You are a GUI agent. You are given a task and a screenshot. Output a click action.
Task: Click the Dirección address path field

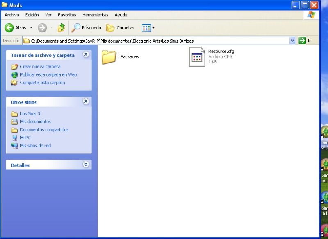pyautogui.click(x=156, y=41)
